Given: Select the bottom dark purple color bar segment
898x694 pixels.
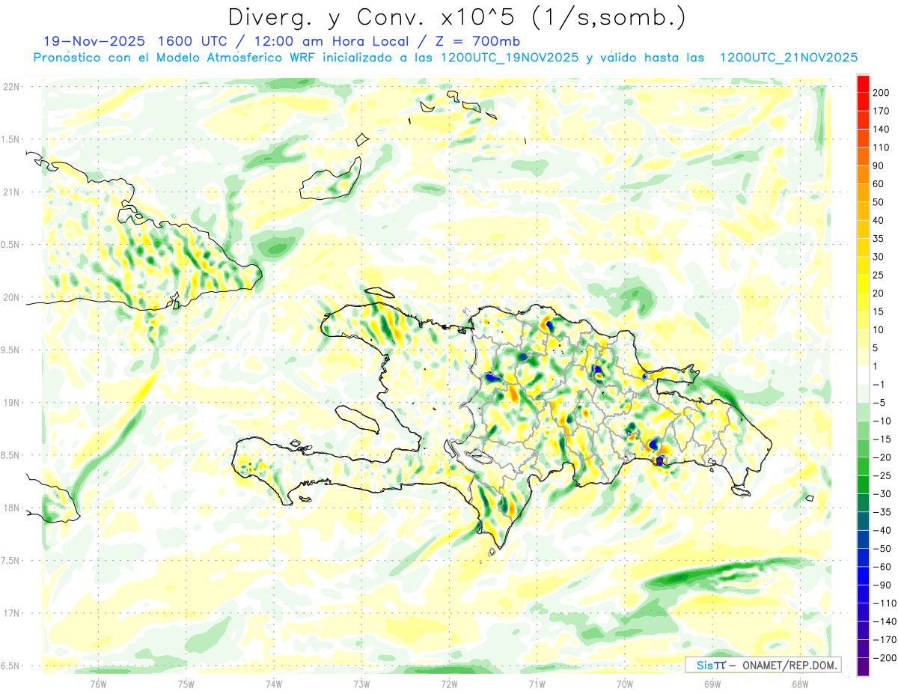Looking at the screenshot, I should coord(863,666).
